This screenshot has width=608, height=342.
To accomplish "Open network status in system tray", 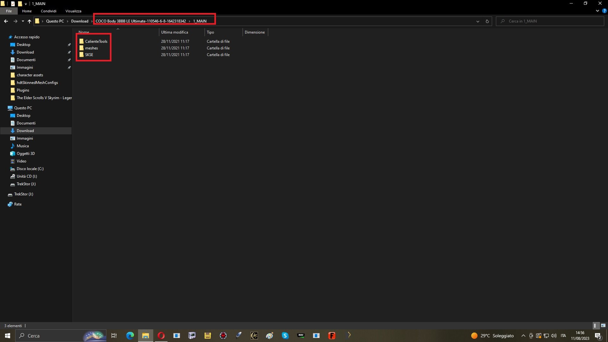I will [x=546, y=336].
